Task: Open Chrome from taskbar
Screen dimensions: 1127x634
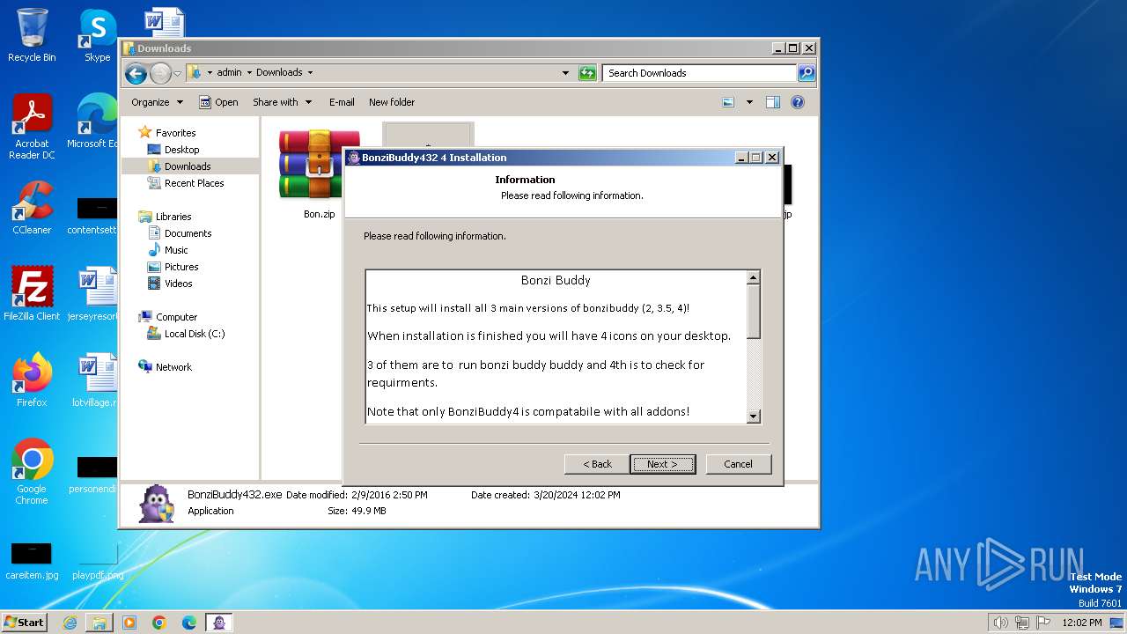Action: (x=159, y=623)
